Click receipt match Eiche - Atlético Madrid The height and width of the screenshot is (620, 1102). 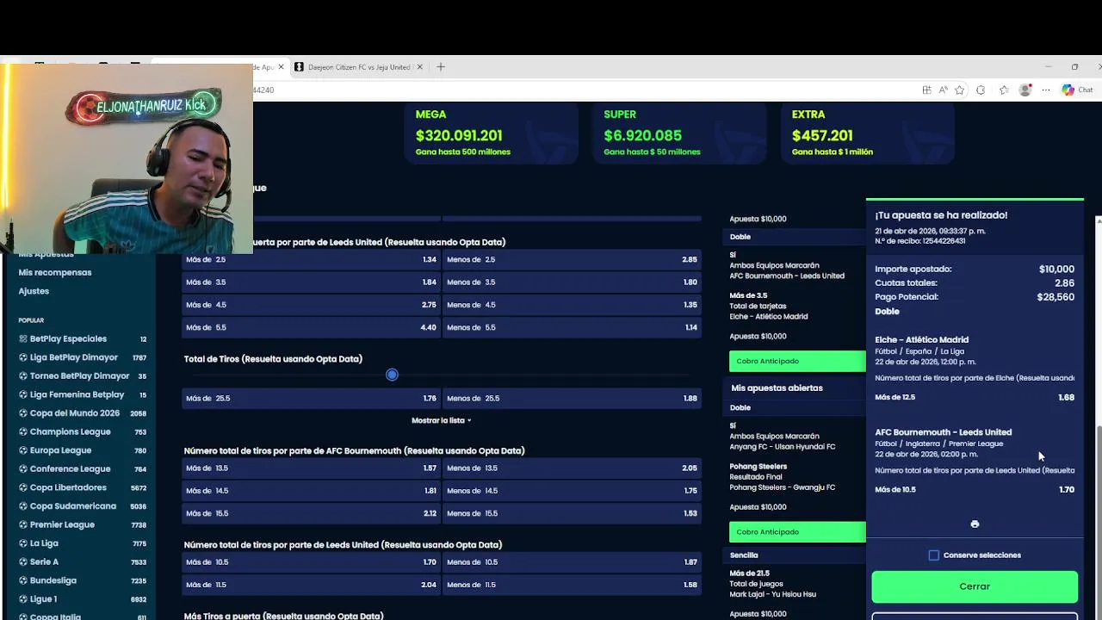point(921,340)
